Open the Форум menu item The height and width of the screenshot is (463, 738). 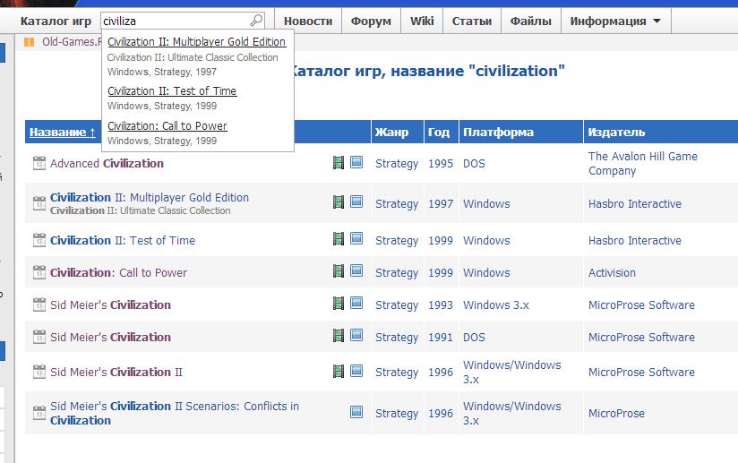tap(371, 21)
